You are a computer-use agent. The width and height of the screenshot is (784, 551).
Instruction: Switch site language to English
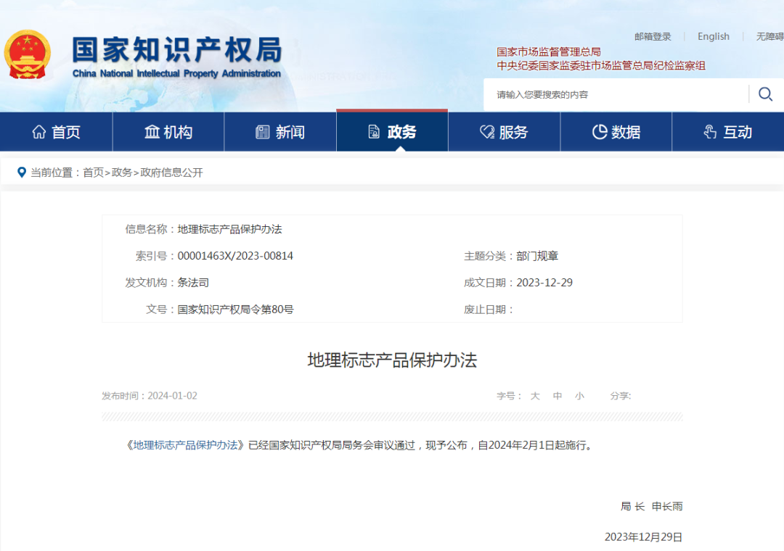714,36
